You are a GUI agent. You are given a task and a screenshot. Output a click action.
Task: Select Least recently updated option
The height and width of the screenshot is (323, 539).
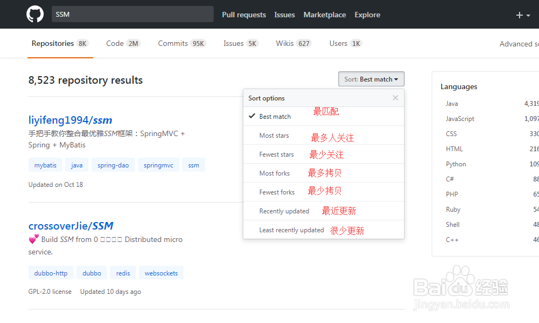pos(291,230)
